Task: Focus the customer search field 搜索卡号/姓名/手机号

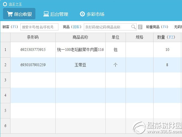Action: pyautogui.click(x=39, y=27)
